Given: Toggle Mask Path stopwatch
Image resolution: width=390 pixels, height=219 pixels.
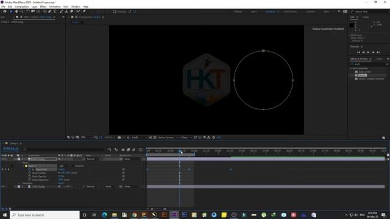Looking at the screenshot, I should pyautogui.click(x=30, y=169).
